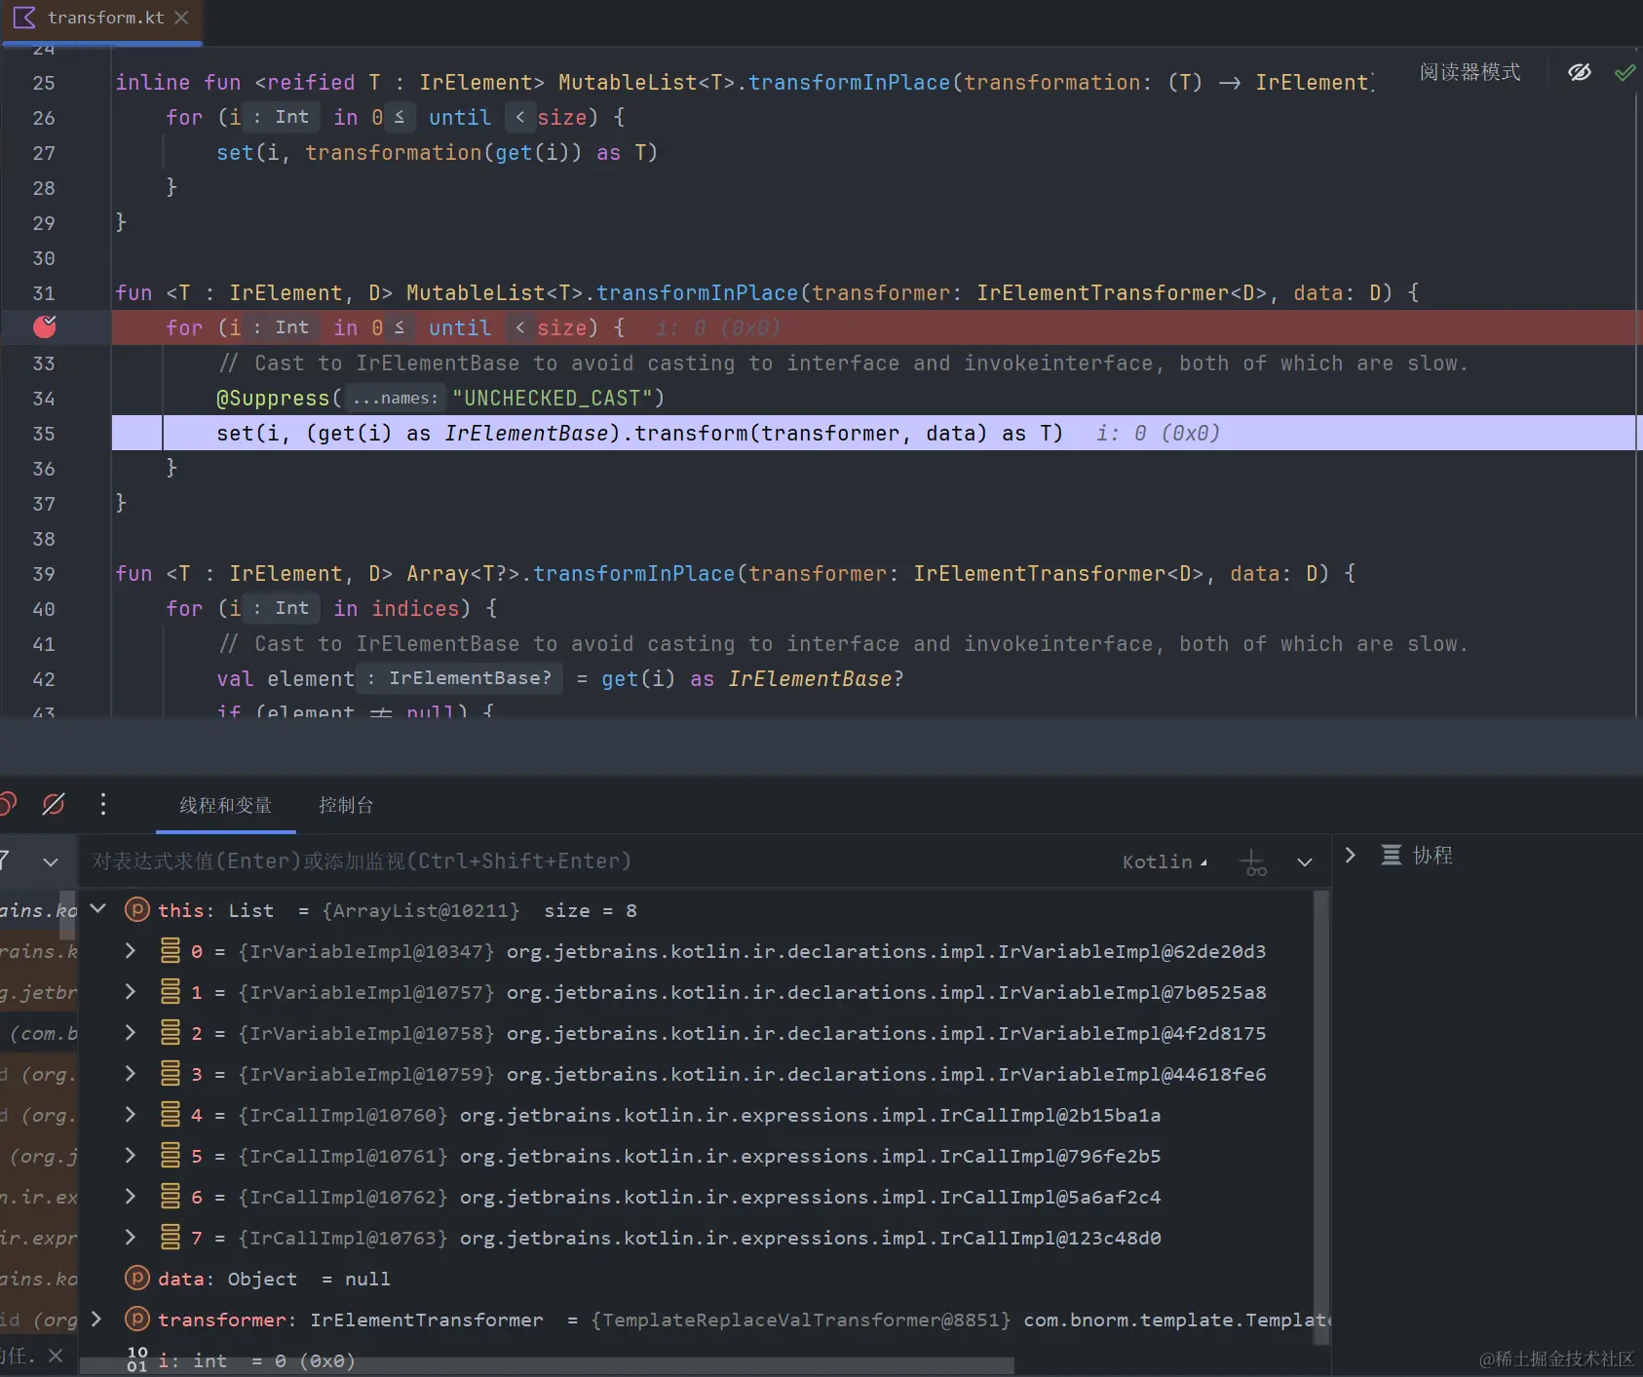1643x1377 pixels.
Task: Expand list element 5 IrCallImpl@10761
Action: coord(131,1155)
